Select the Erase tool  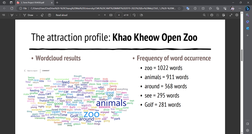point(42,15)
